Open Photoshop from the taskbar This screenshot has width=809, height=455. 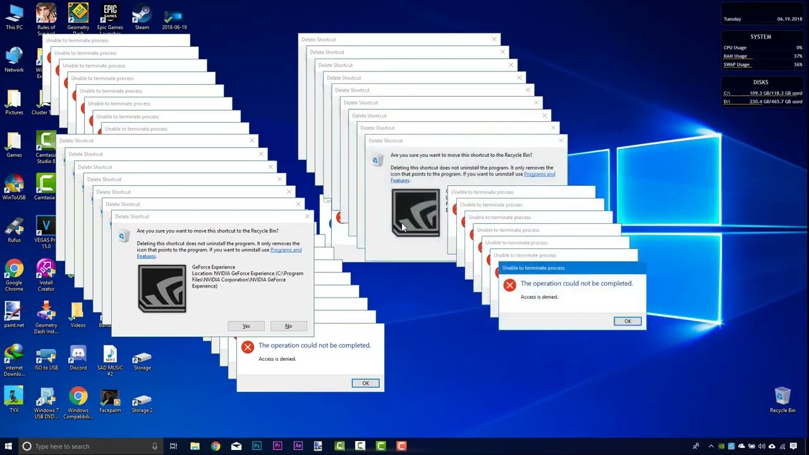[257, 446]
